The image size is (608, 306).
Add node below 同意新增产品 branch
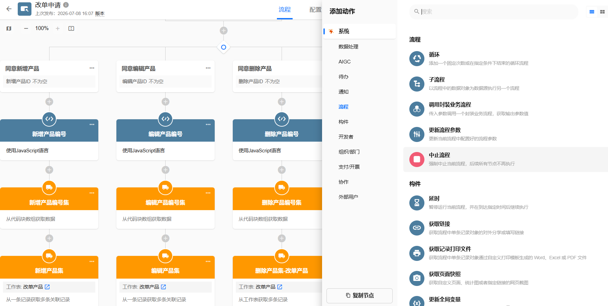coord(49,102)
